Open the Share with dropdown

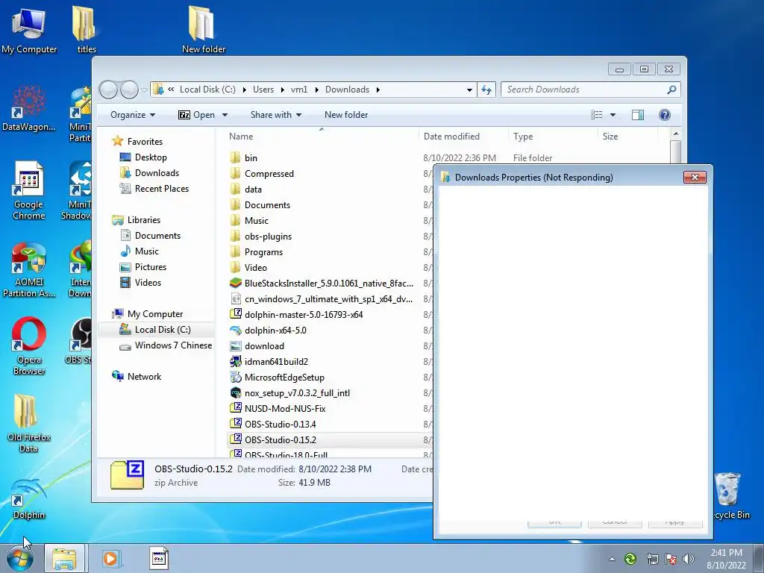pos(276,115)
